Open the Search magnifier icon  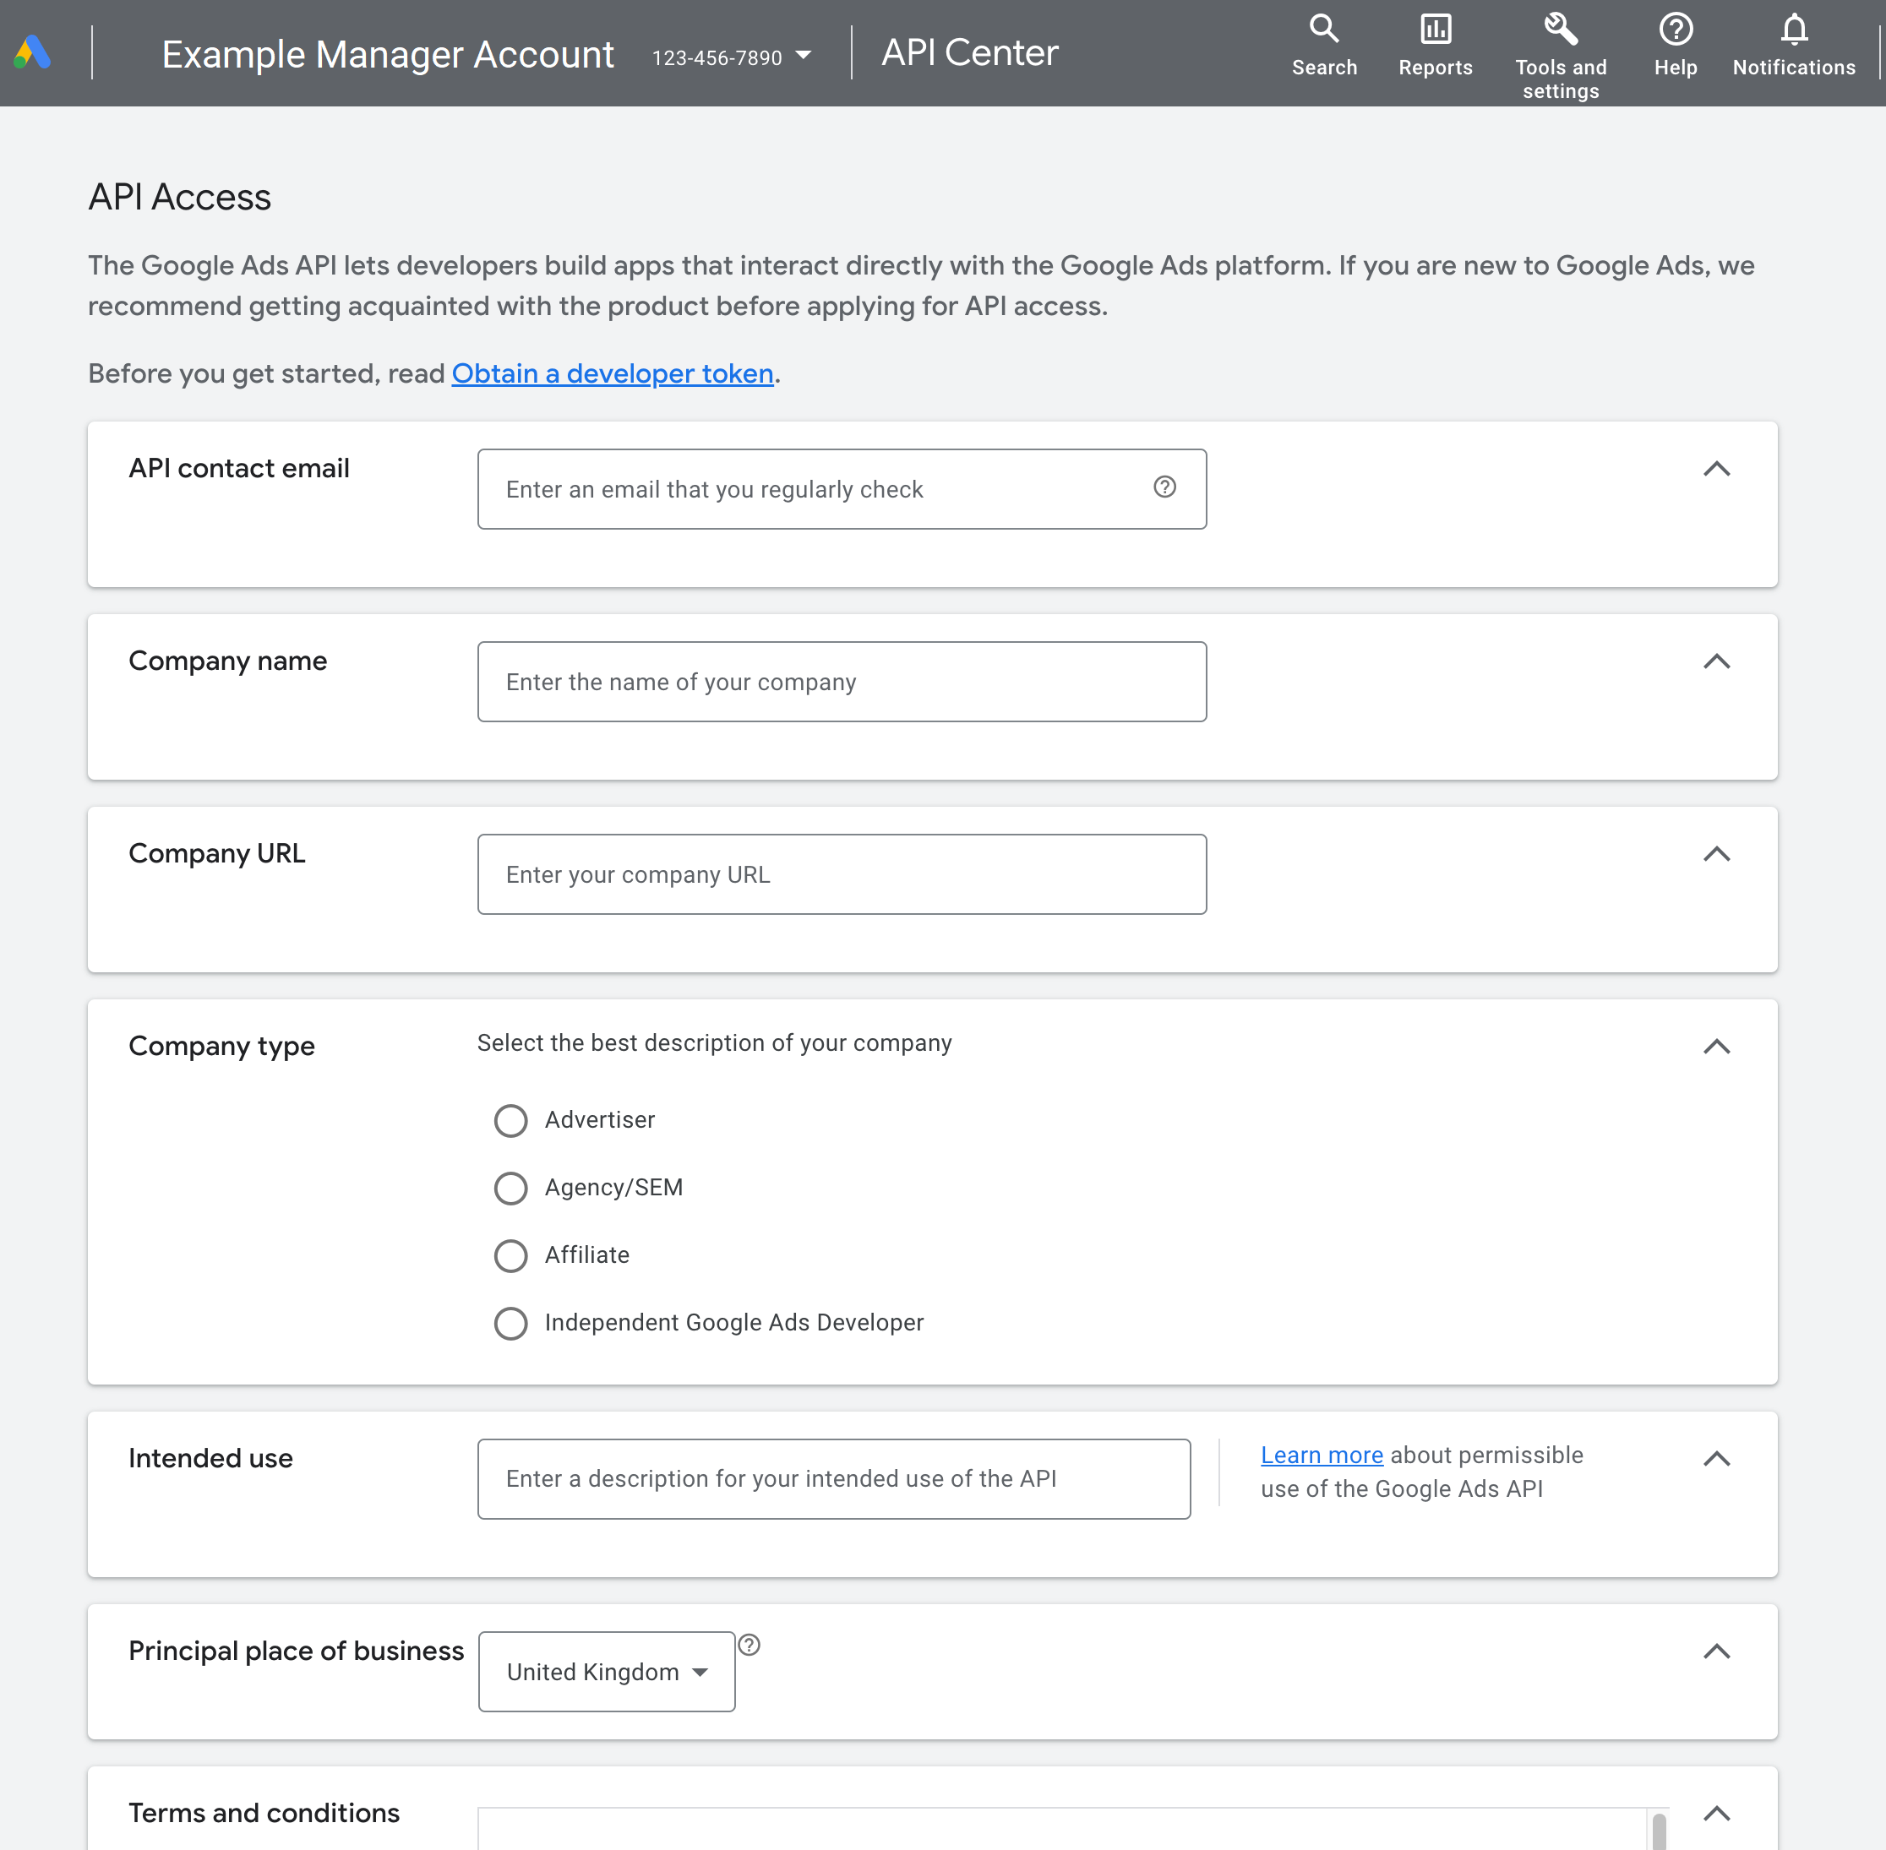(x=1323, y=30)
